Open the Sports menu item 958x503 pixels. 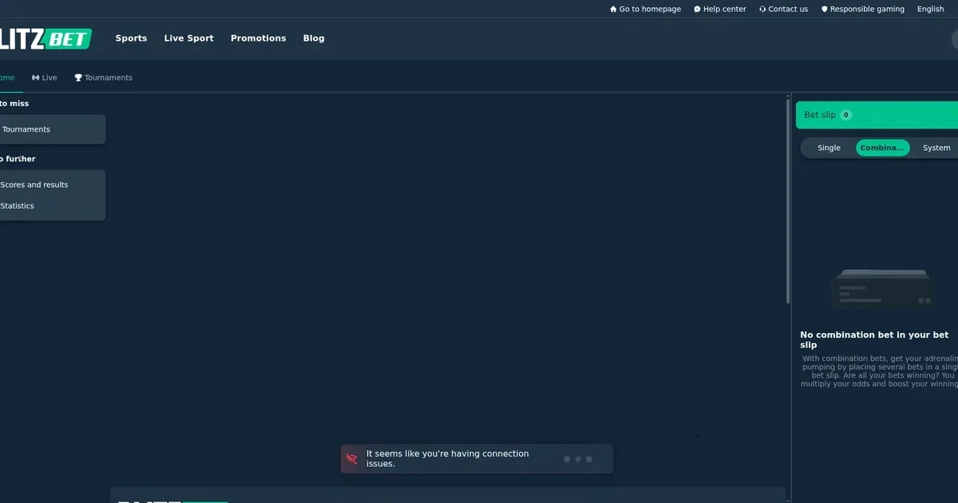tap(131, 38)
